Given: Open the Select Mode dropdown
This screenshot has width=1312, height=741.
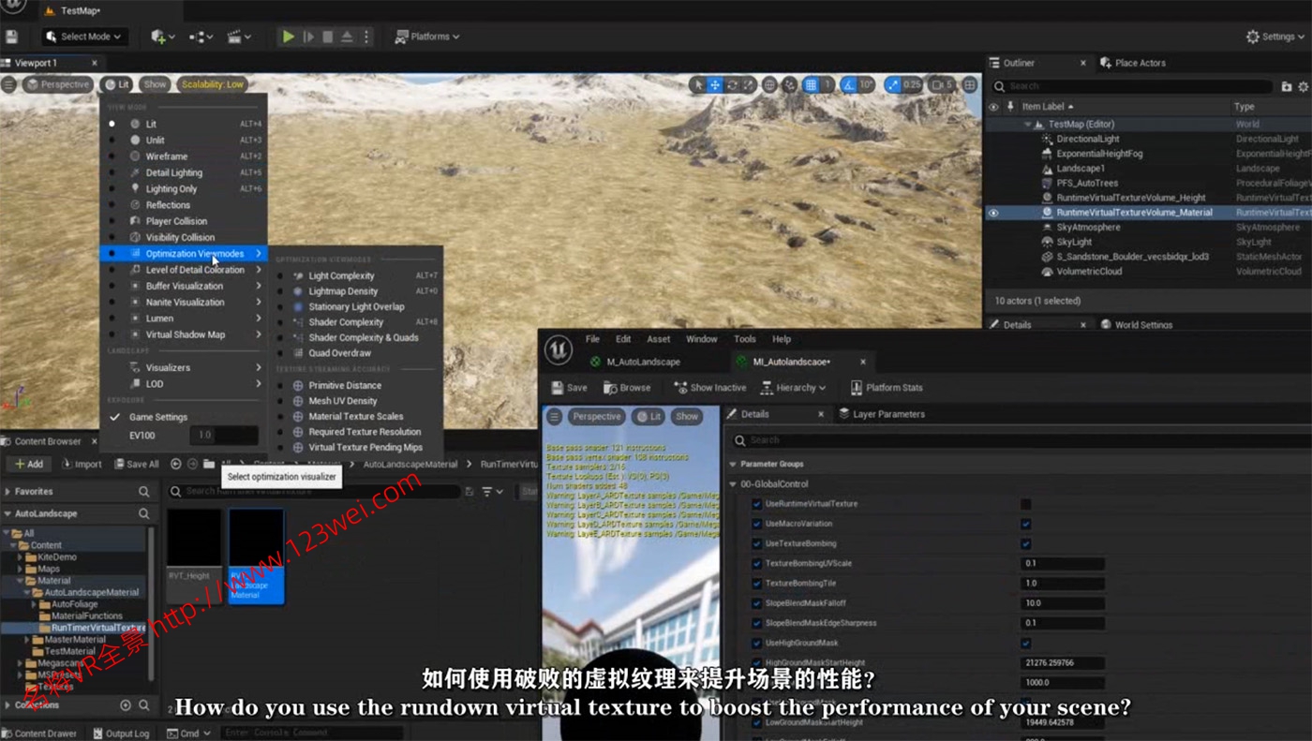Looking at the screenshot, I should click(x=84, y=37).
